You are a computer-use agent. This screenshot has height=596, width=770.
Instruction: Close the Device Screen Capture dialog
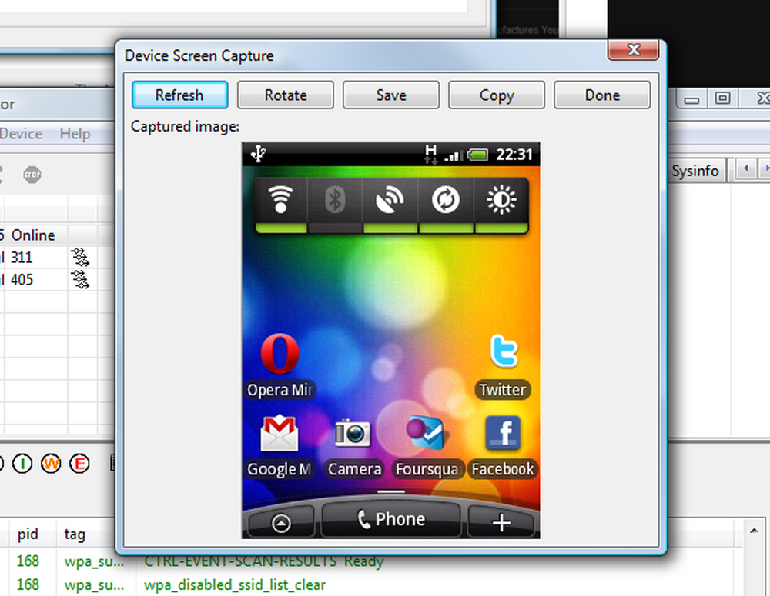634,49
